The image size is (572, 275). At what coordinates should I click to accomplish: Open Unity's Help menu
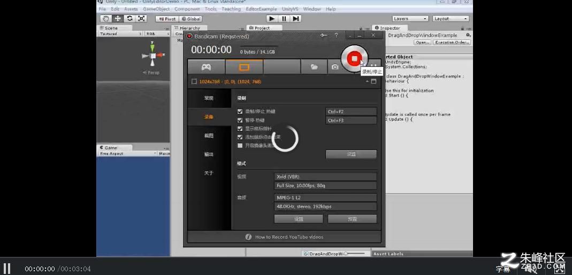(331, 9)
